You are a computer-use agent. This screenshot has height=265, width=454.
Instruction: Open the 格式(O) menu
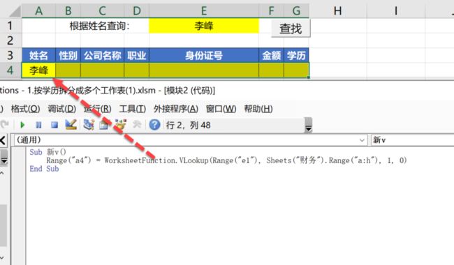25,109
